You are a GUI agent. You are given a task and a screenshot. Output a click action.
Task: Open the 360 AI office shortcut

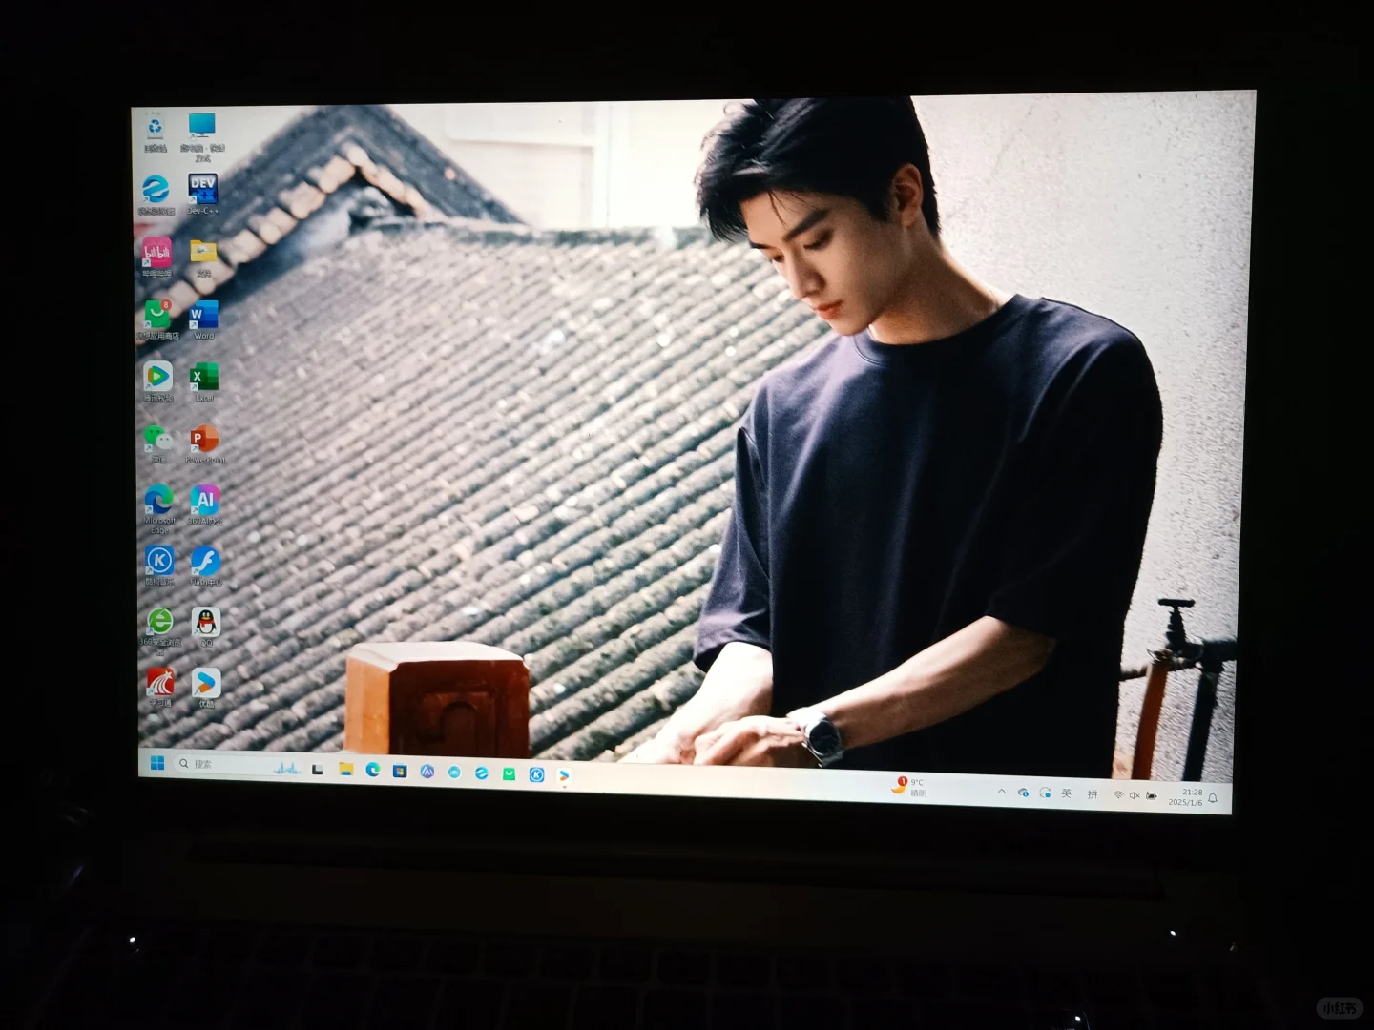coord(205,505)
